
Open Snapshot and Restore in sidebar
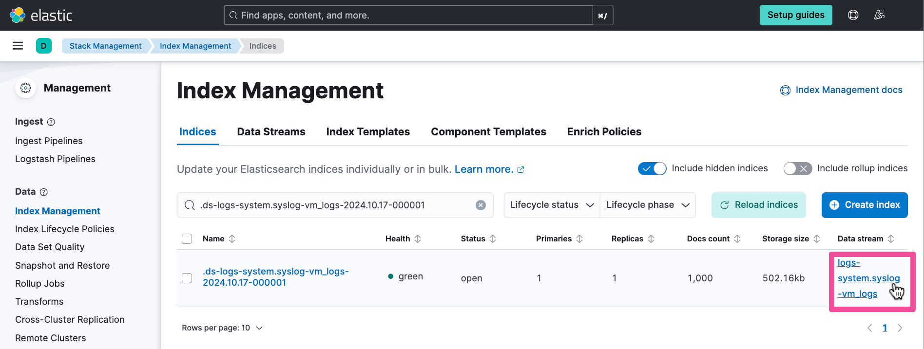pos(62,266)
